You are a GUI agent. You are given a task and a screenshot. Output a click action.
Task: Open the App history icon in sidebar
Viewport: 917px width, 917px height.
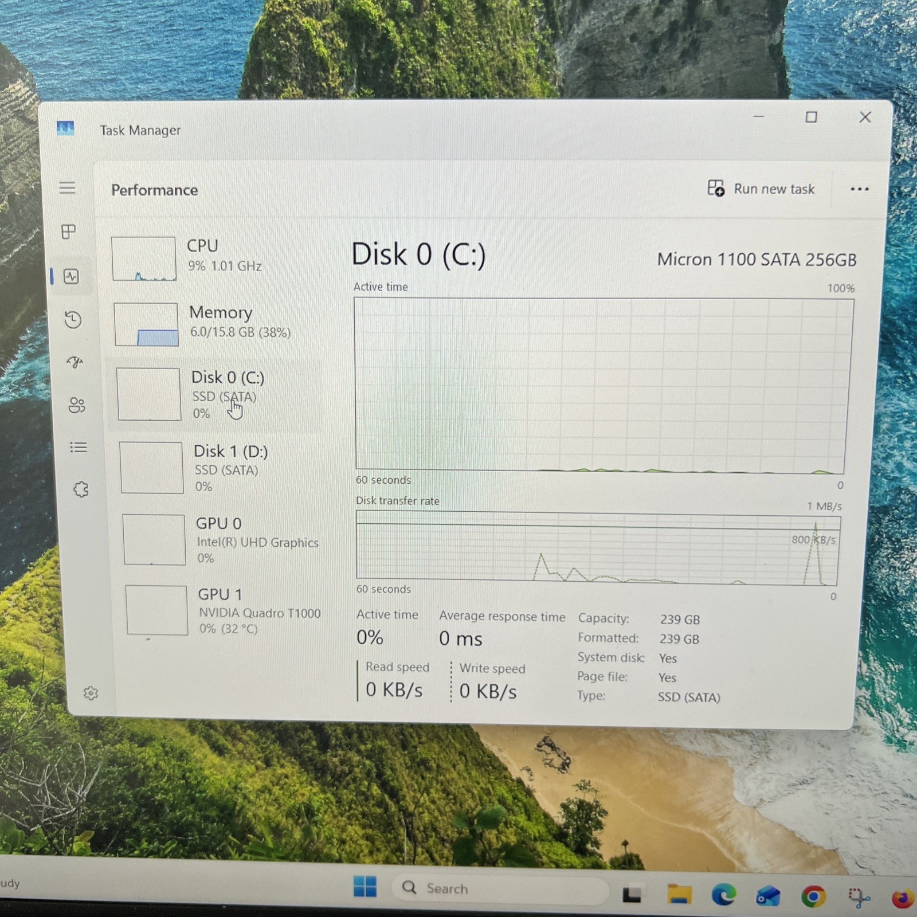coord(73,319)
